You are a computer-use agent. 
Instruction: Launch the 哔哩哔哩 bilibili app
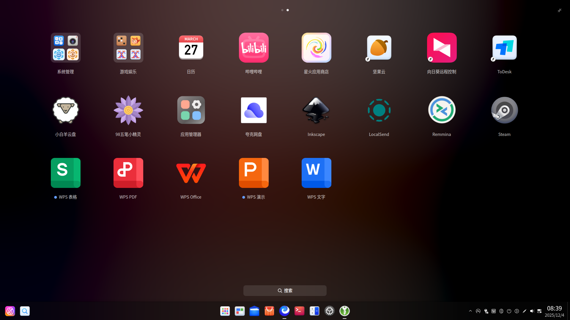click(254, 47)
